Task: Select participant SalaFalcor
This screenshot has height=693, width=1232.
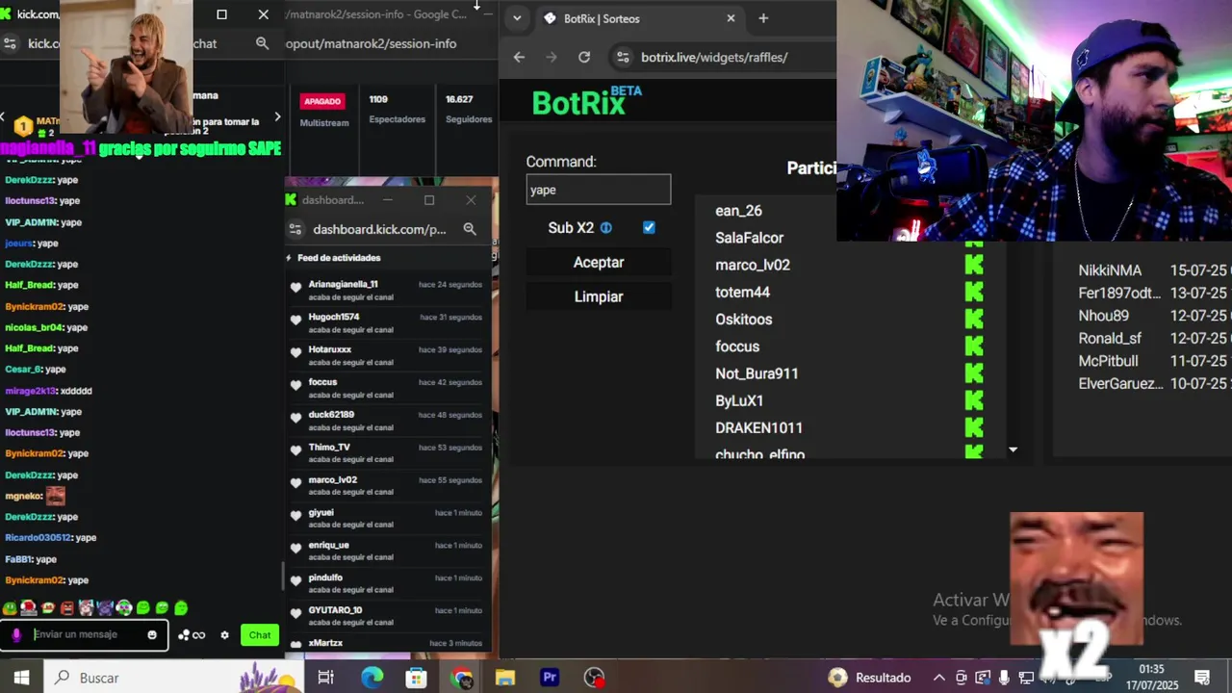Action: point(749,238)
